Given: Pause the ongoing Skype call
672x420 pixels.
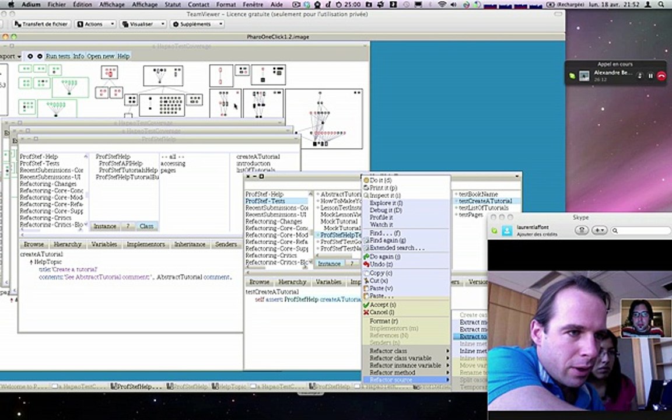Looking at the screenshot, I should pyautogui.click(x=650, y=76).
